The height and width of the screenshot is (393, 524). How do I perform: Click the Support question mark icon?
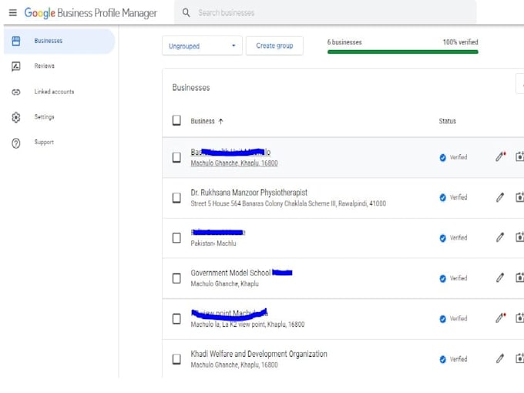[x=16, y=143]
